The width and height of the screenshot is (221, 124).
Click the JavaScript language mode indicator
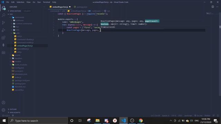pos(188,116)
